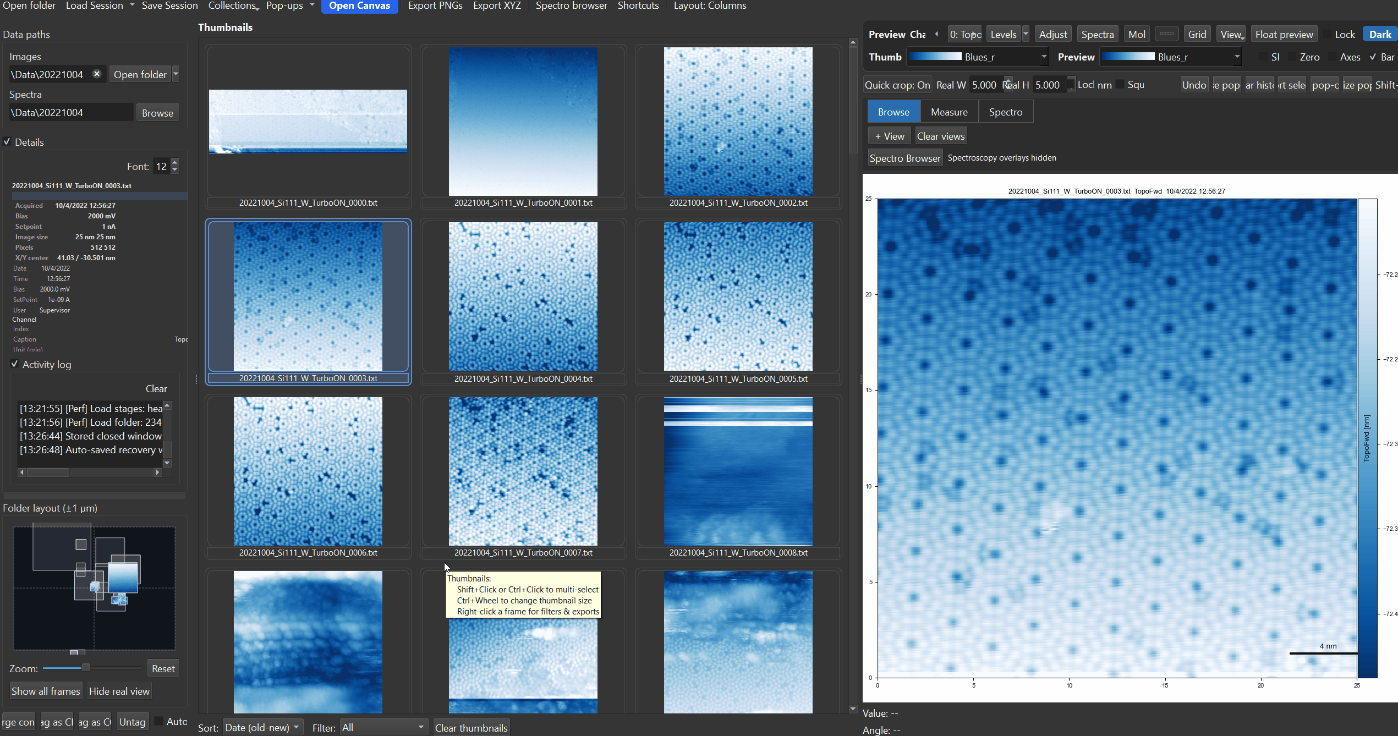The image size is (1398, 736).
Task: Open the Spectro Browser panel
Action: (905, 157)
